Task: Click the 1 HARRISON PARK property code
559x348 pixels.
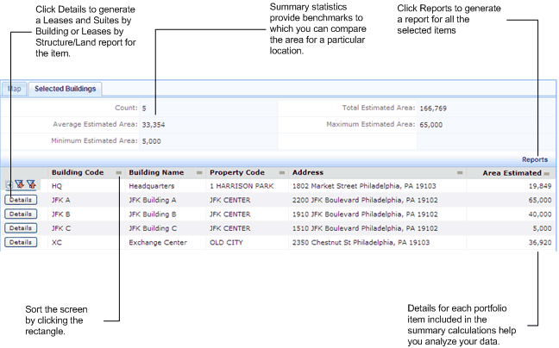Action: (x=242, y=186)
